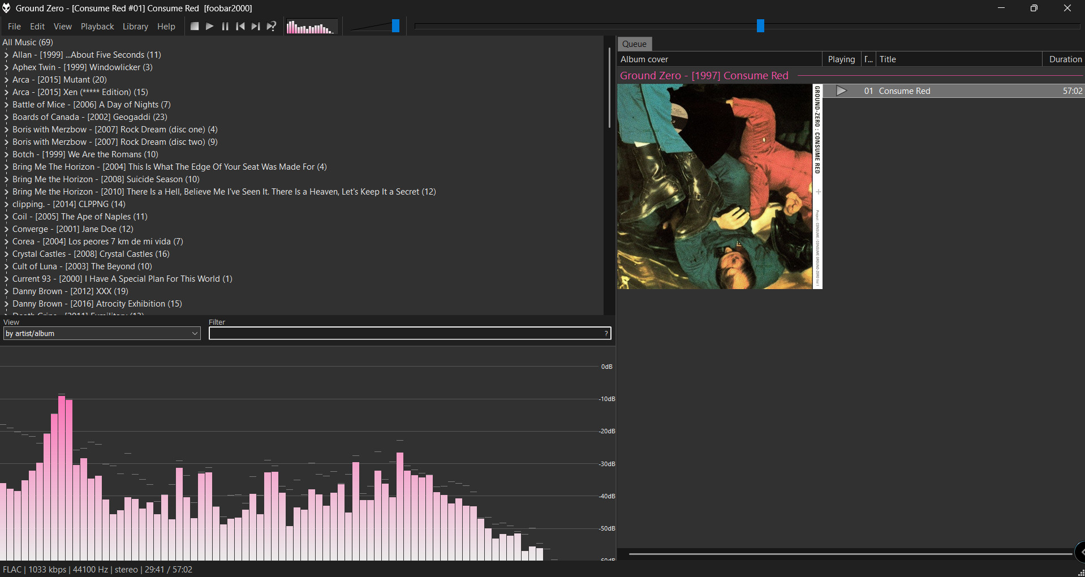
Task: Click the Title column header
Action: [959, 59]
